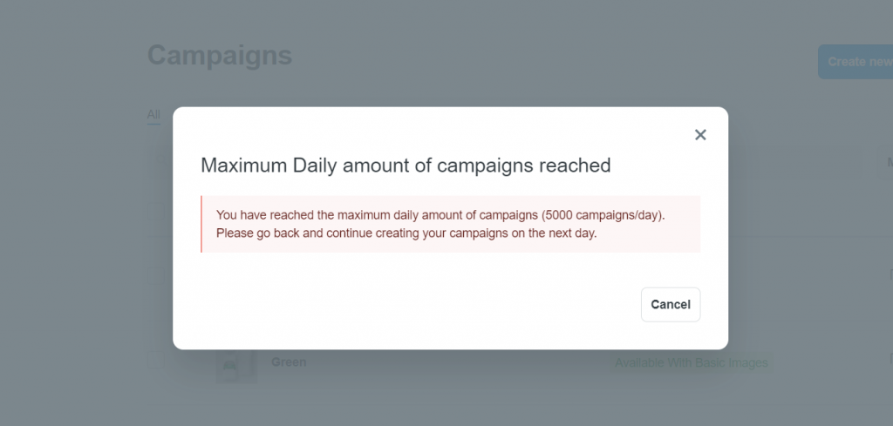Image resolution: width=893 pixels, height=426 pixels.
Task: Click the cut-off column header at right edge
Action: tap(886, 163)
